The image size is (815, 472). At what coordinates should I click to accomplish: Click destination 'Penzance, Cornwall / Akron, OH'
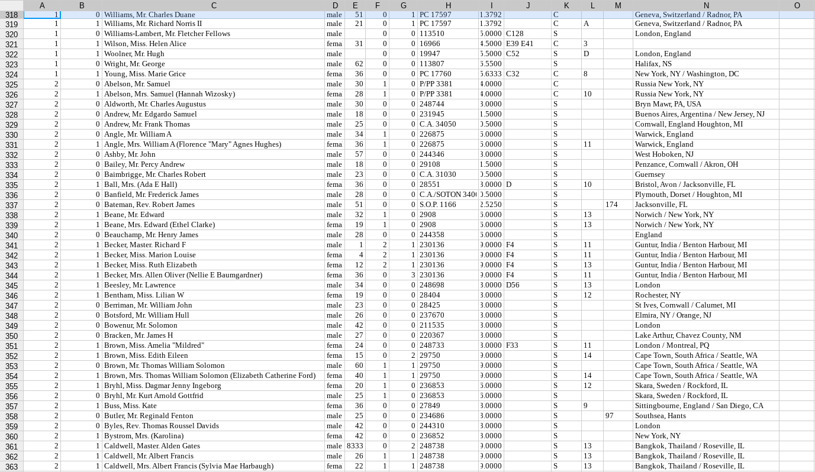tap(706, 164)
